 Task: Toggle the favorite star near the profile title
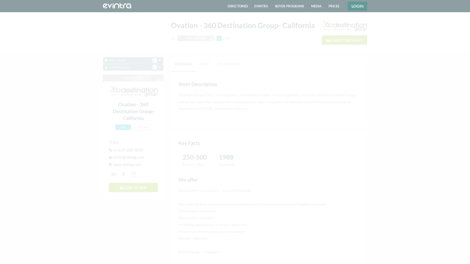tap(173, 38)
